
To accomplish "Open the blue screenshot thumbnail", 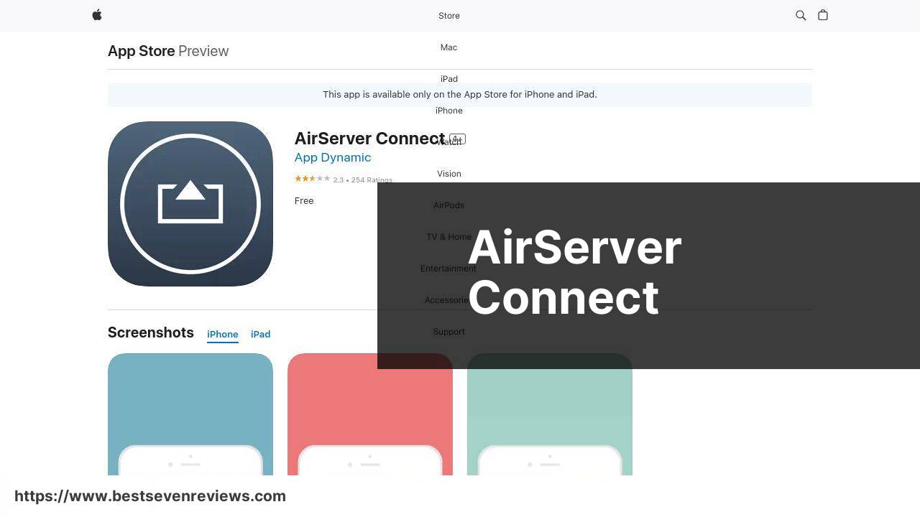I will click(190, 414).
